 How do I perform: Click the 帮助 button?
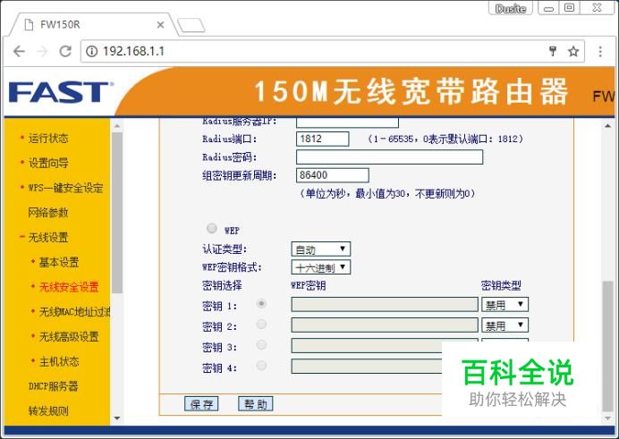tap(256, 404)
